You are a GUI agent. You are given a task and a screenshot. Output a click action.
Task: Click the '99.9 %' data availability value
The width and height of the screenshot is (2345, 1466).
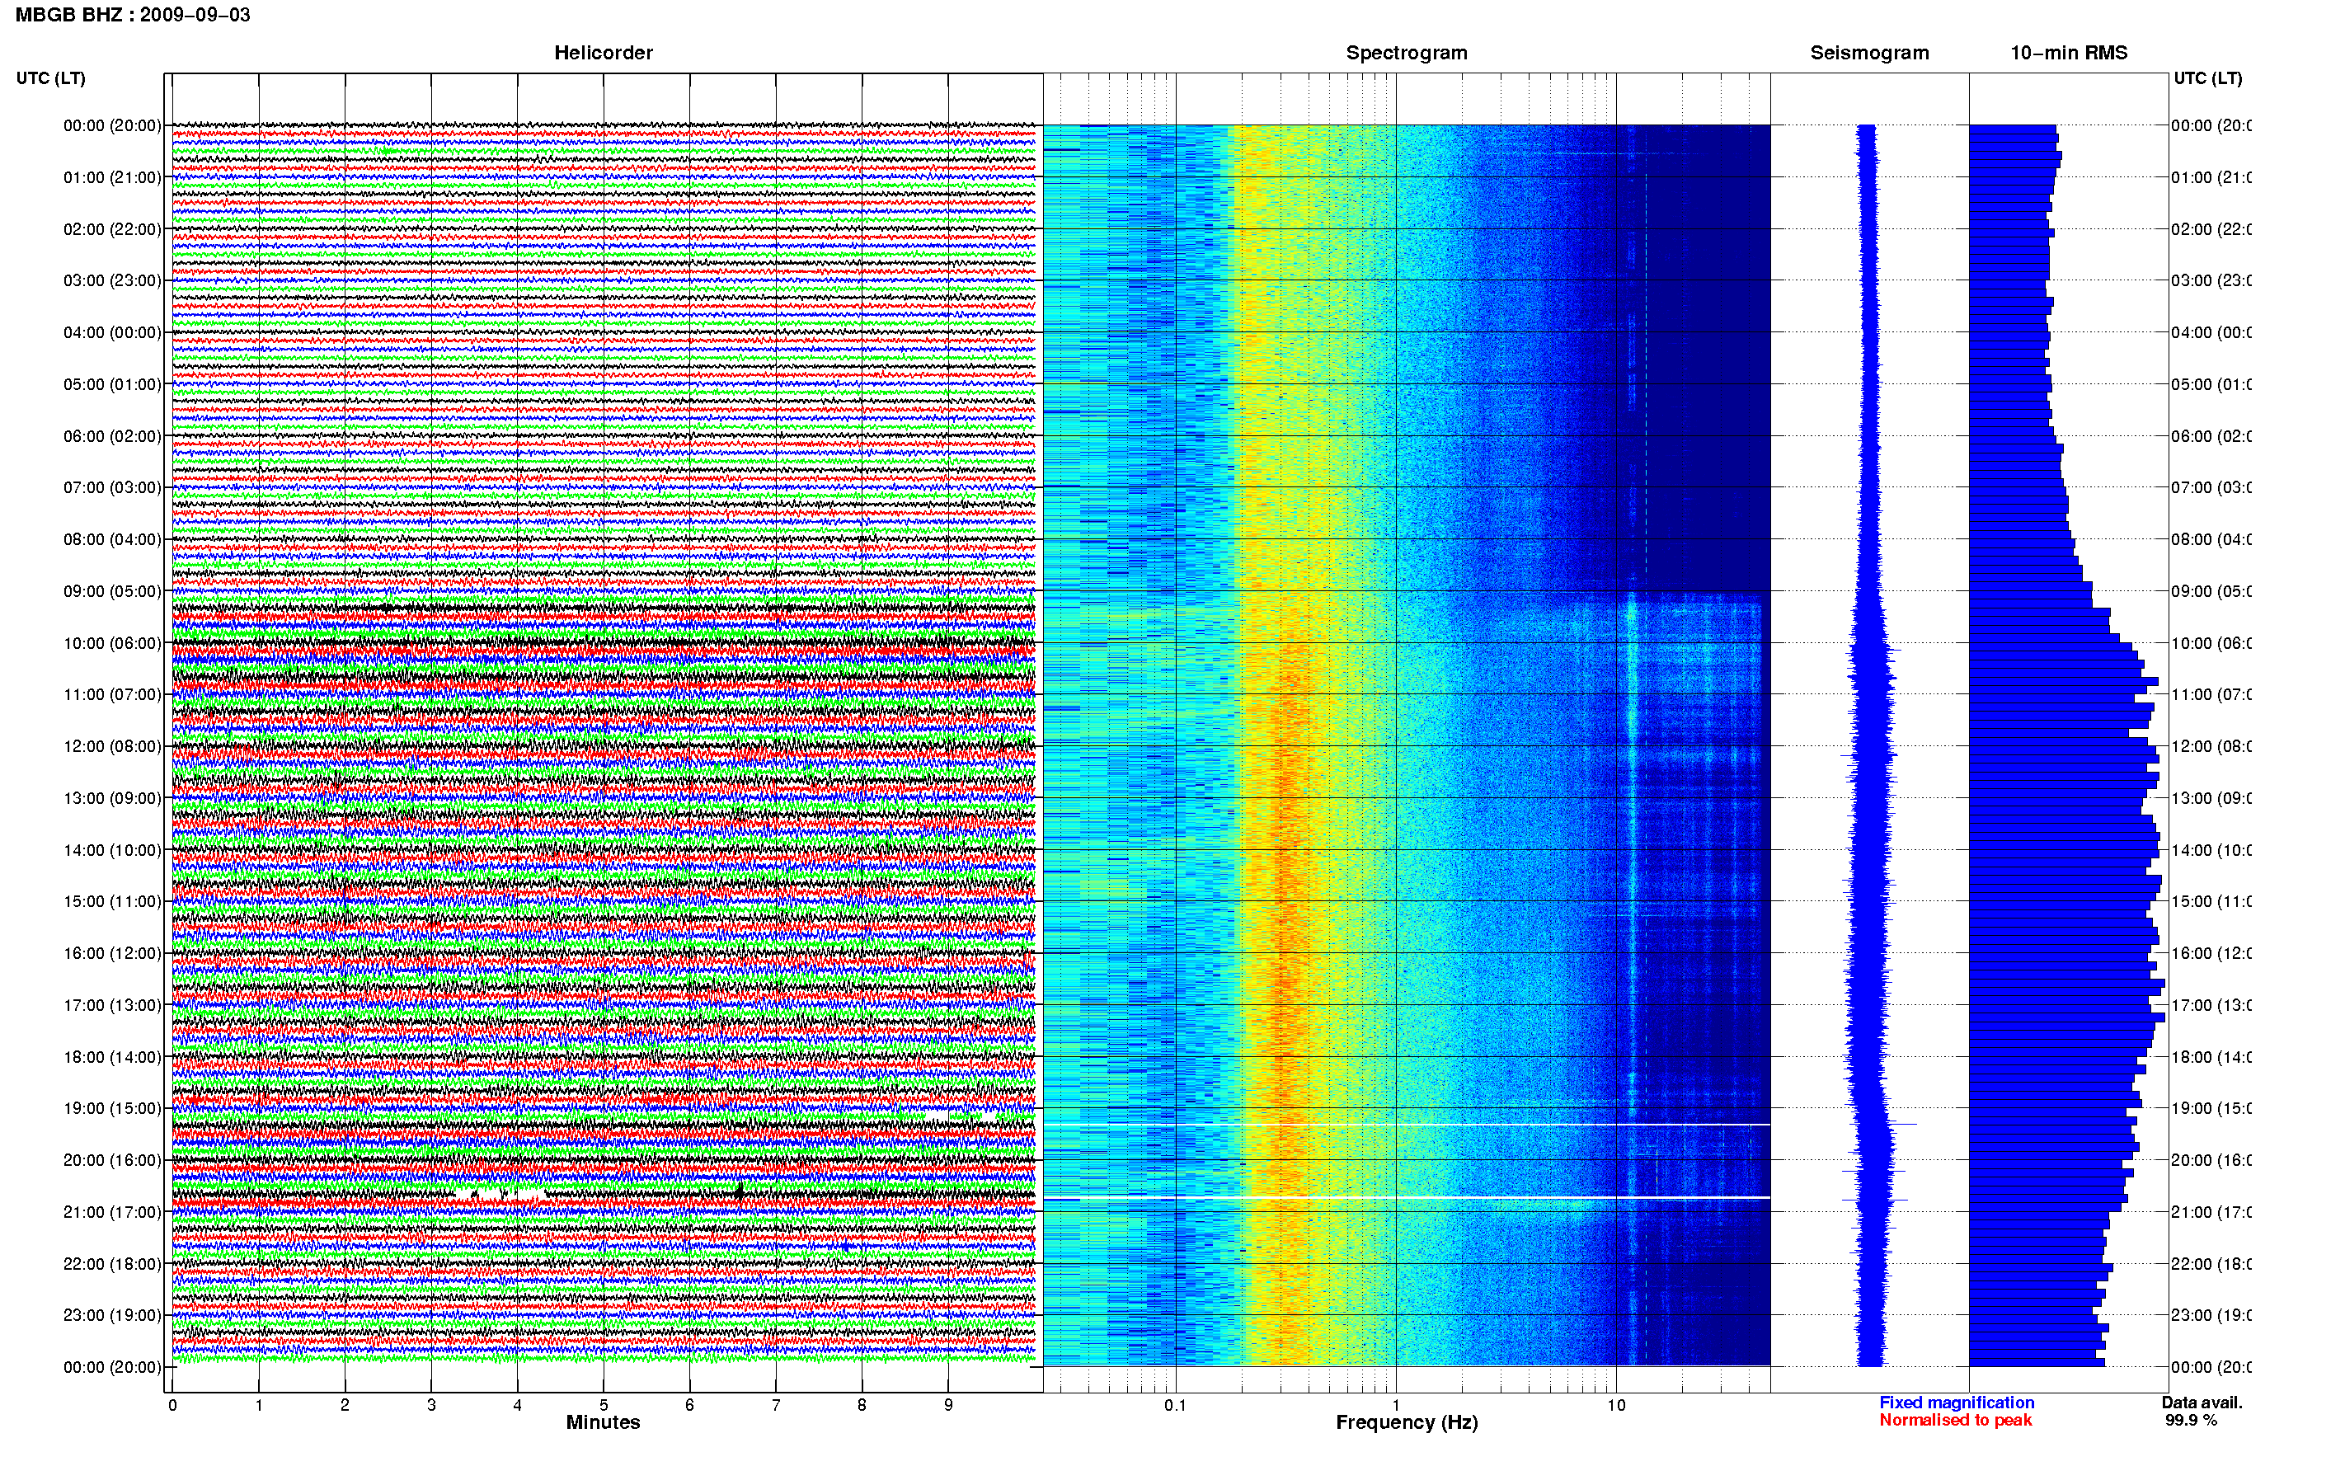pos(2191,1421)
